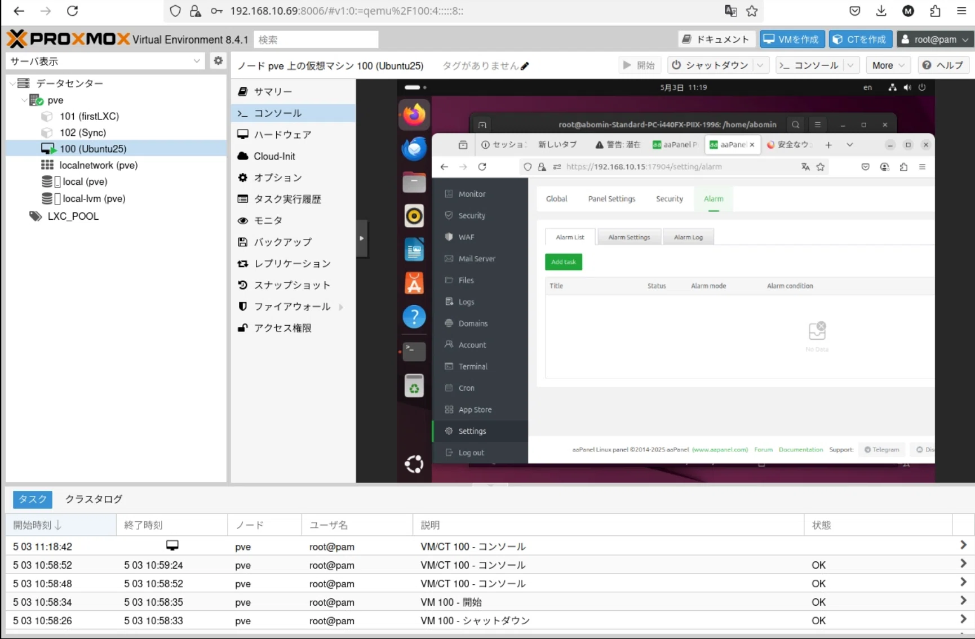Screen dimensions: 975x639
Task: Click the inner Firefox reload icon
Action: (x=482, y=167)
